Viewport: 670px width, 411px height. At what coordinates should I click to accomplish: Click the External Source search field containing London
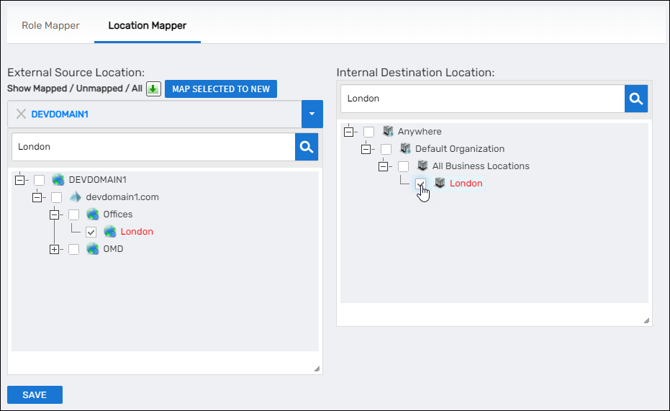pos(153,147)
